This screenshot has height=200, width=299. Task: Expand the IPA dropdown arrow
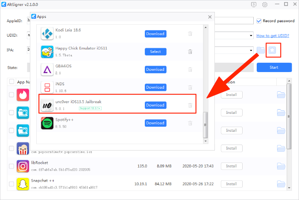[x=251, y=50]
